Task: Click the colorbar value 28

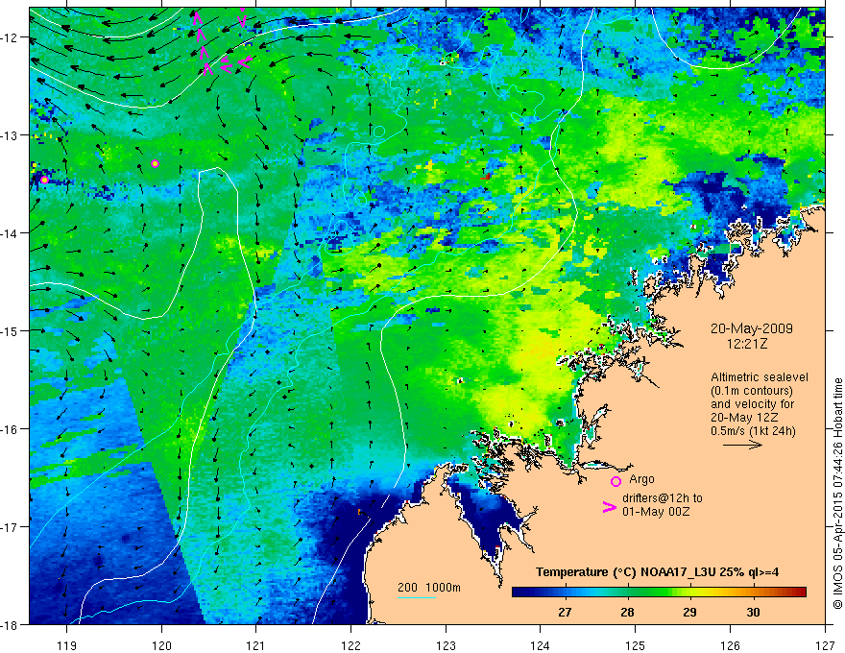Action: tap(627, 613)
